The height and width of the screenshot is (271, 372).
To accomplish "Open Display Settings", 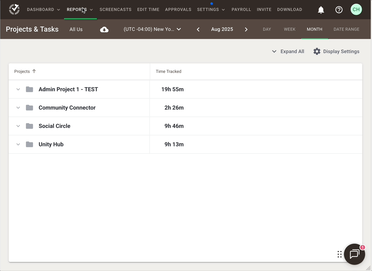I will [336, 52].
